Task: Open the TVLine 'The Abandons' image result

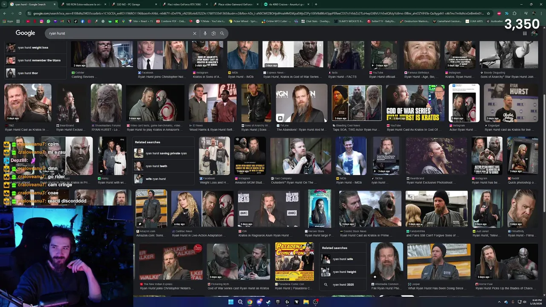Action: (x=301, y=103)
